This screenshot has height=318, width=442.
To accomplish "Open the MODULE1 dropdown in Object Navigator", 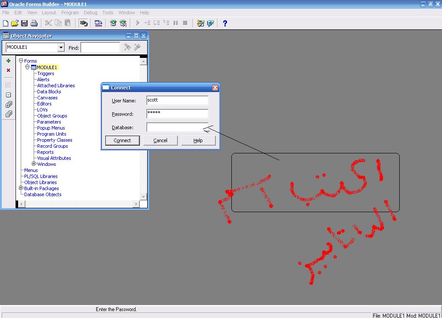I will [61, 48].
